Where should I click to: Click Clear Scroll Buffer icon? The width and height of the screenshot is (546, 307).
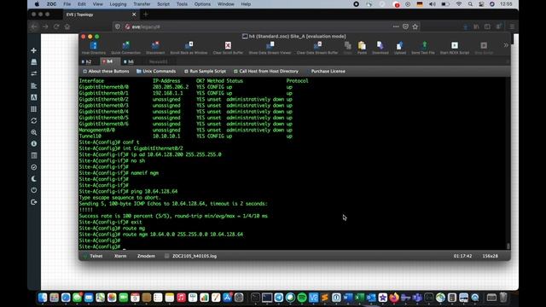[x=228, y=48]
